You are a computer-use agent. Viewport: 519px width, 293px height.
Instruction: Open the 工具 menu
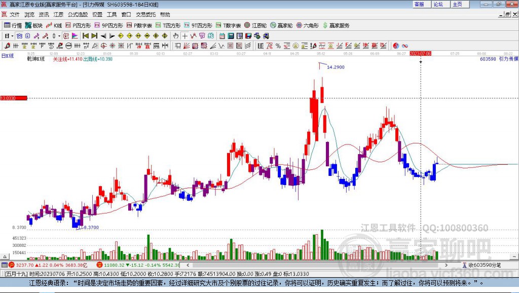point(112,14)
